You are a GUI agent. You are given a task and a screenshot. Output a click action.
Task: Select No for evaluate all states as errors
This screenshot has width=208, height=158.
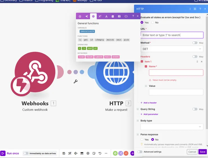pos(153,22)
